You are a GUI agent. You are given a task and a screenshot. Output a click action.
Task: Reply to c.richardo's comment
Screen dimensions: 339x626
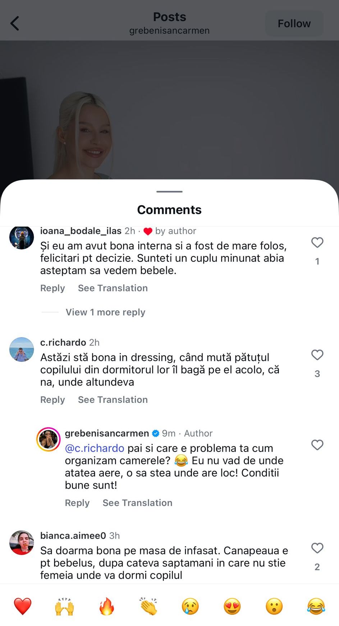coord(52,400)
